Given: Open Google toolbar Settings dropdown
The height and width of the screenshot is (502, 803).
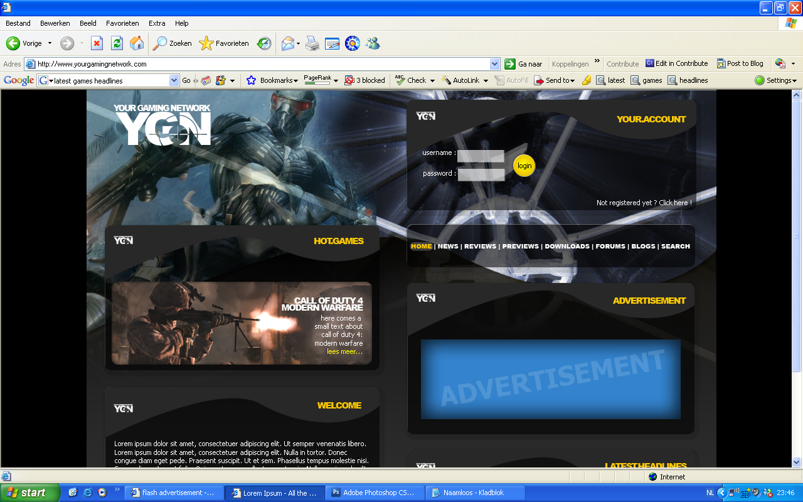Looking at the screenshot, I should point(776,80).
